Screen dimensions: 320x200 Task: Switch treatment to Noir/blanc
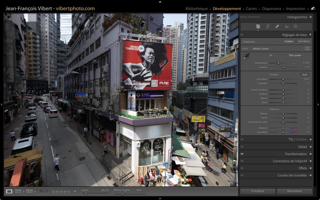point(304,41)
